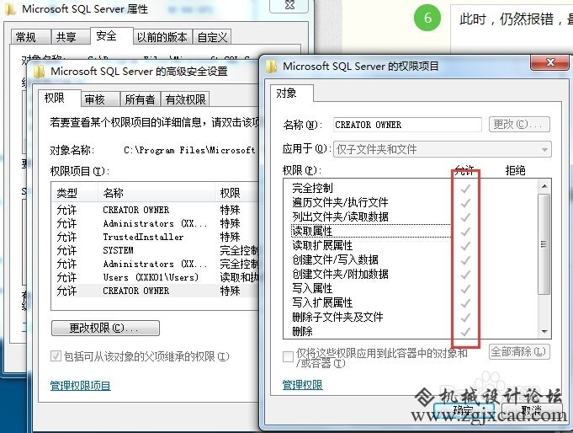
Task: Click 权限 column header in entries list
Action: [236, 193]
